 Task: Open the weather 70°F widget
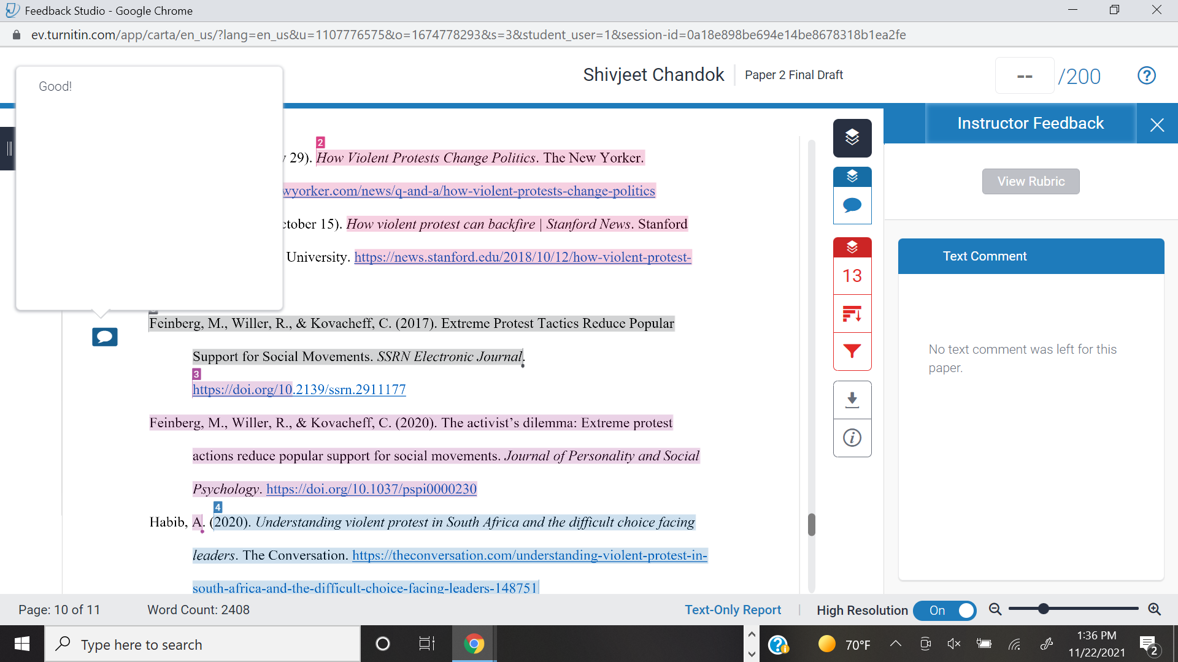click(x=844, y=644)
